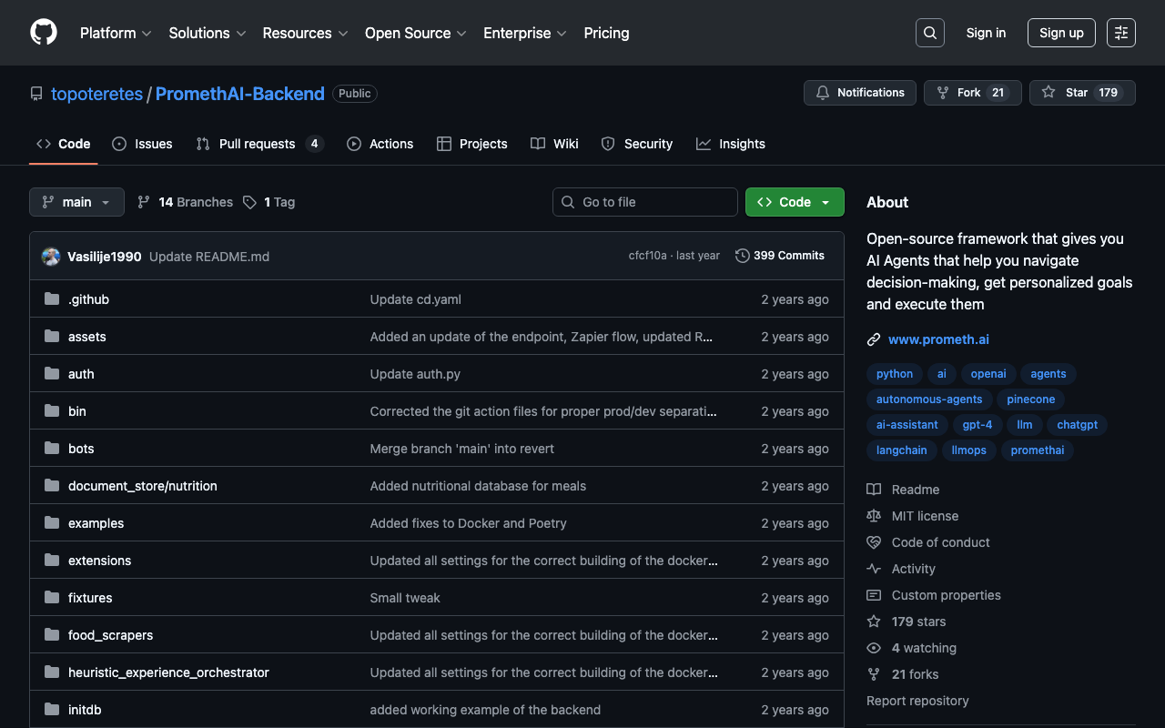The height and width of the screenshot is (728, 1165).
Task: Expand the green Code dropdown button
Action: click(795, 202)
